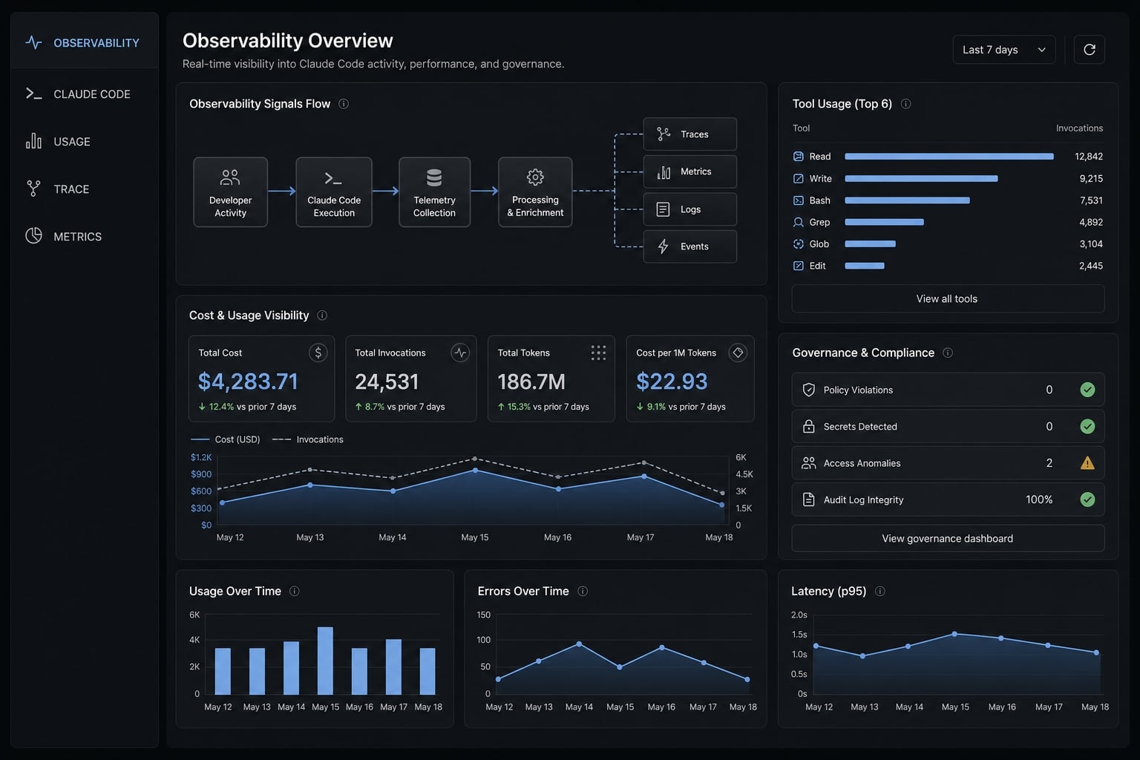Screen dimensions: 1140x760
Task: Click the 24,531 total invocations value
Action: click(387, 381)
